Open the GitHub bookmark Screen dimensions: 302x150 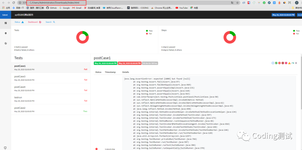pos(51,8)
